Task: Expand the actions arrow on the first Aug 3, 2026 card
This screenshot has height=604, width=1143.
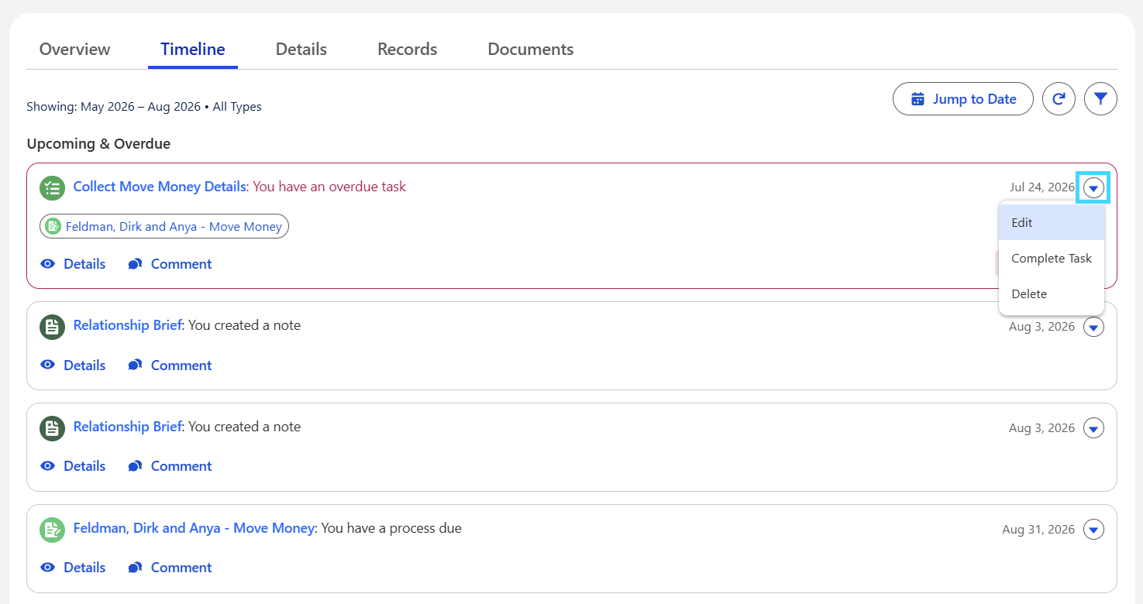Action: click(1093, 327)
